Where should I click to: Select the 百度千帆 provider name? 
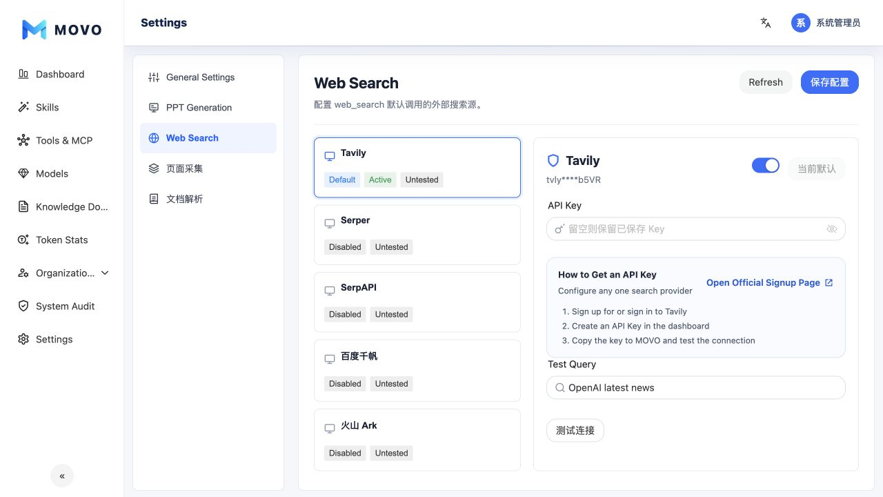tap(359, 356)
